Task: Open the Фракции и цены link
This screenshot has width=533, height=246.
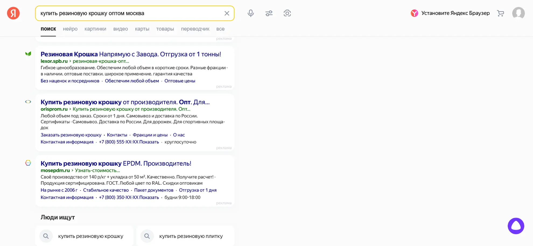Action: pos(150,135)
